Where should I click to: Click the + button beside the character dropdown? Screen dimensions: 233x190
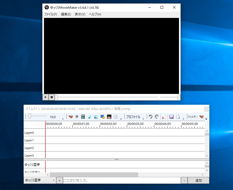(x=59, y=180)
